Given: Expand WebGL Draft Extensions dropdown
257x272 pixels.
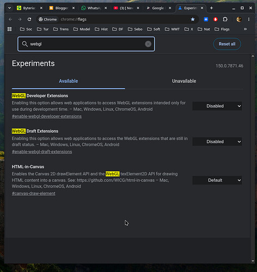Looking at the screenshot, I should click(217, 141).
